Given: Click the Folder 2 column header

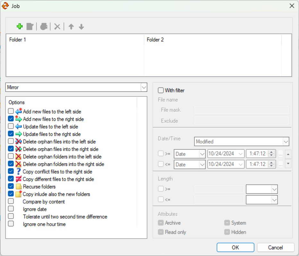Looking at the screenshot, I should pos(213,40).
